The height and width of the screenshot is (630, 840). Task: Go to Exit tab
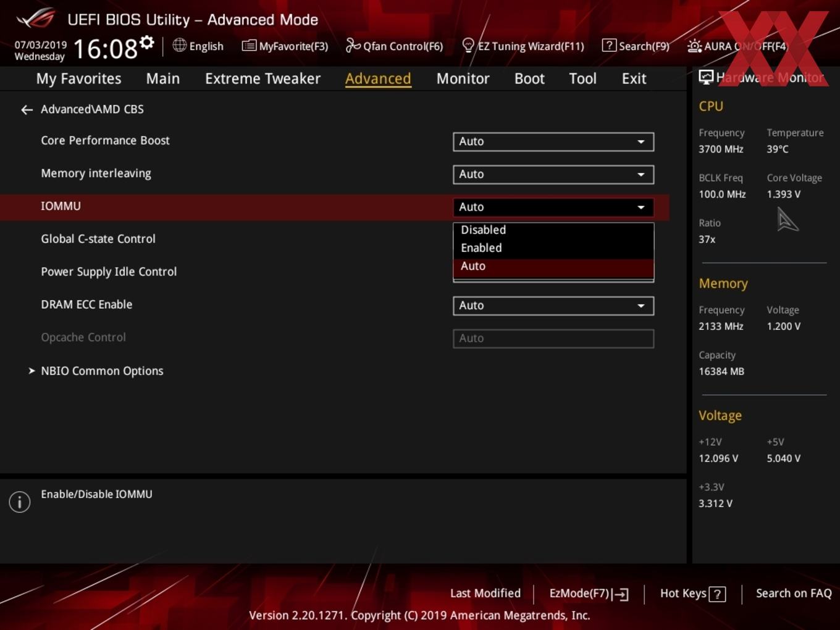click(634, 78)
